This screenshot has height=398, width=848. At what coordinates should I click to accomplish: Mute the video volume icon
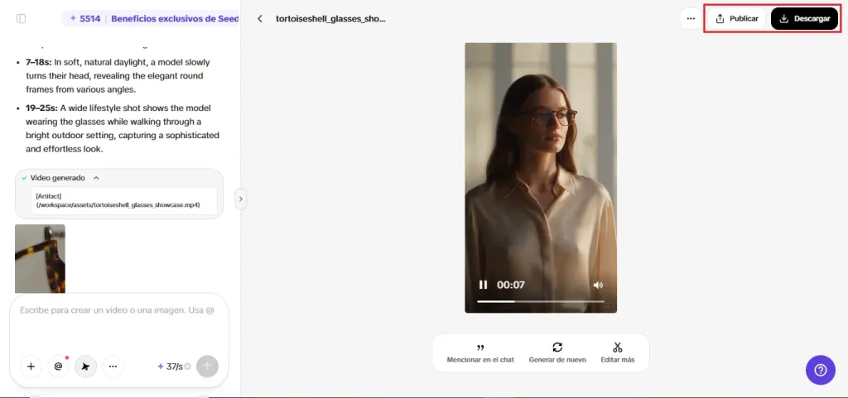pyautogui.click(x=598, y=285)
